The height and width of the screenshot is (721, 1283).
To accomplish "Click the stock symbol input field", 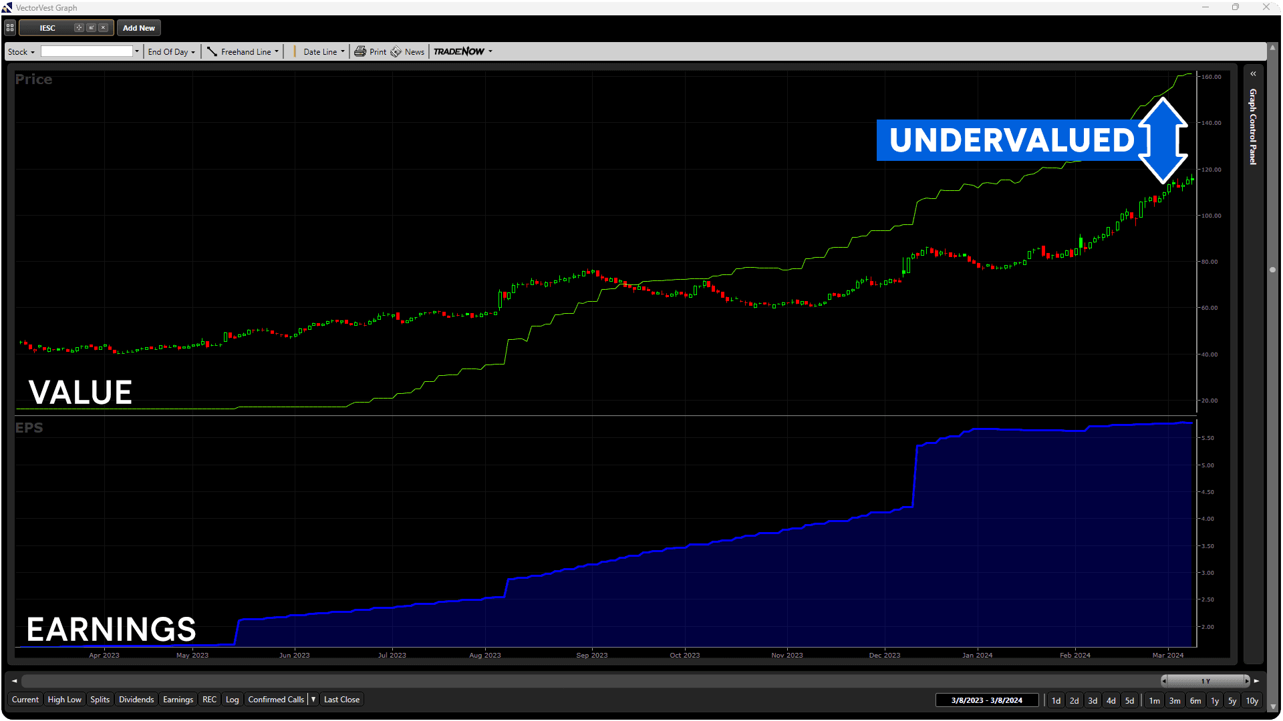I will pyautogui.click(x=87, y=51).
